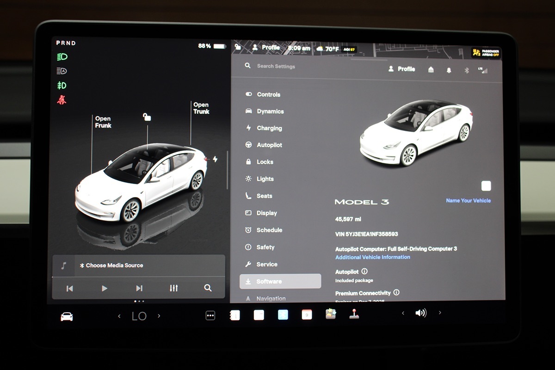This screenshot has height=370, width=555.
Task: Toggle the door lock icon above the car
Action: click(x=147, y=117)
